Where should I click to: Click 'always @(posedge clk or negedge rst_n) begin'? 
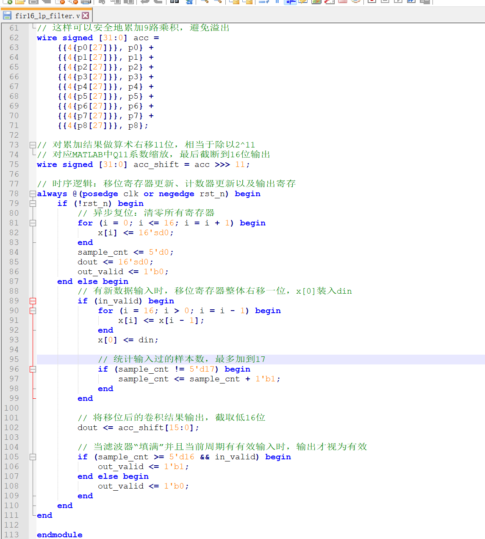coord(149,194)
